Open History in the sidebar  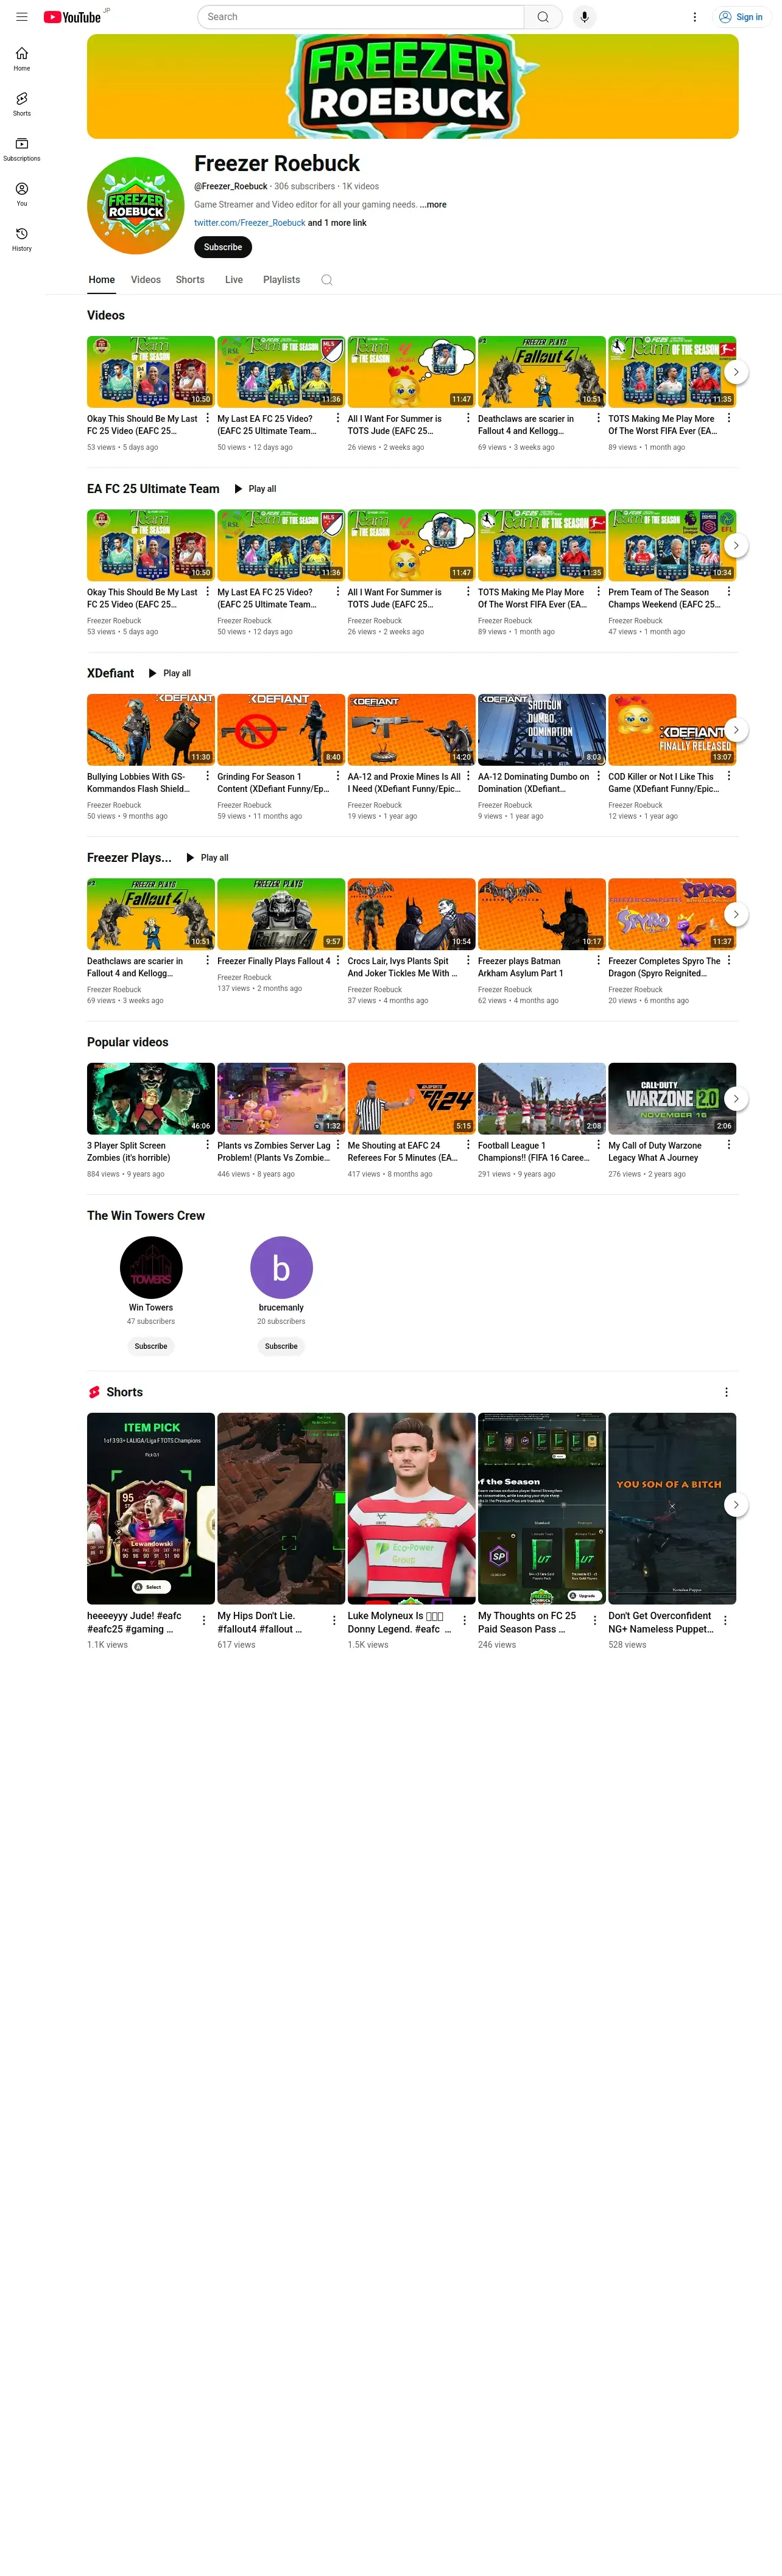click(x=21, y=239)
